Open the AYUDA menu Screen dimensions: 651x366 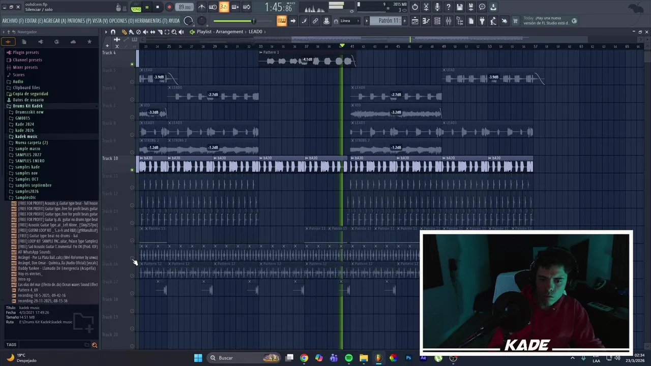(x=174, y=21)
